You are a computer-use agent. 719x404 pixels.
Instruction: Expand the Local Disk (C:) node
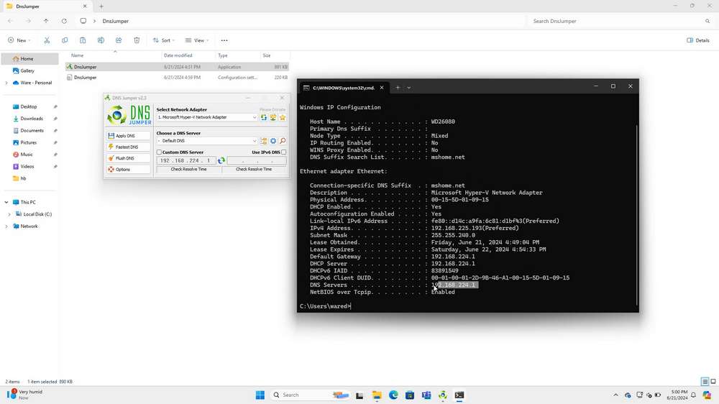pos(9,214)
